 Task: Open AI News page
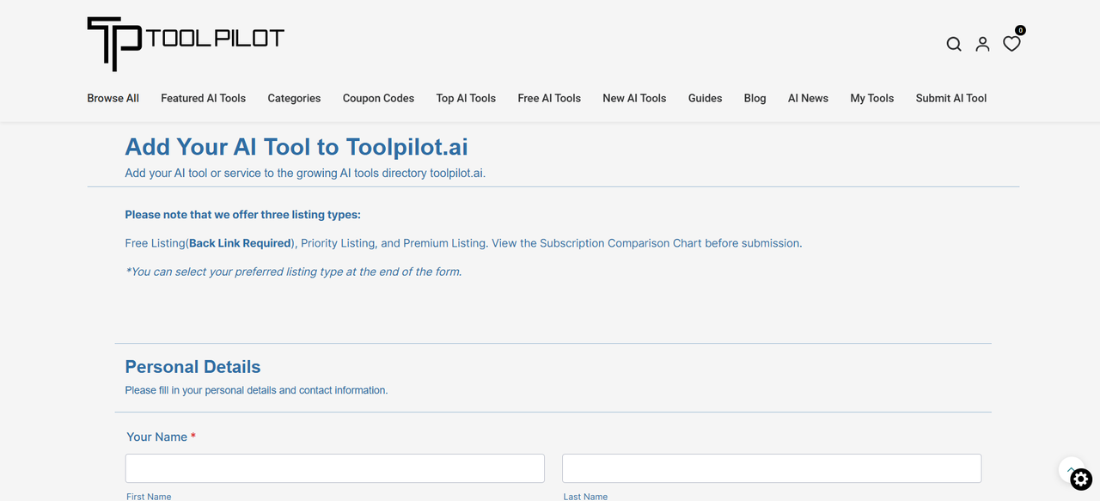tap(808, 98)
